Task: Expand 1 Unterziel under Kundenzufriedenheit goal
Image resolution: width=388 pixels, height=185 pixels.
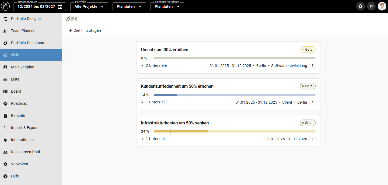Action: point(153,102)
